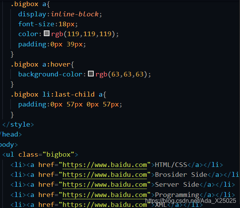Click the rgb(119,119,119) value text
240x208 pixels.
point(83,34)
